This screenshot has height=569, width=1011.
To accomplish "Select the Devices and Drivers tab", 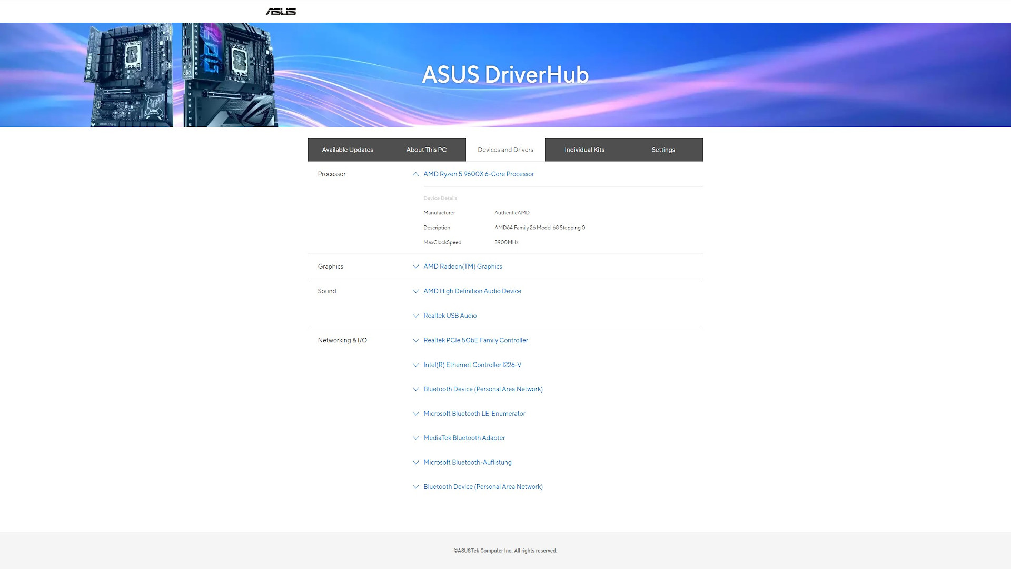I will (x=506, y=150).
